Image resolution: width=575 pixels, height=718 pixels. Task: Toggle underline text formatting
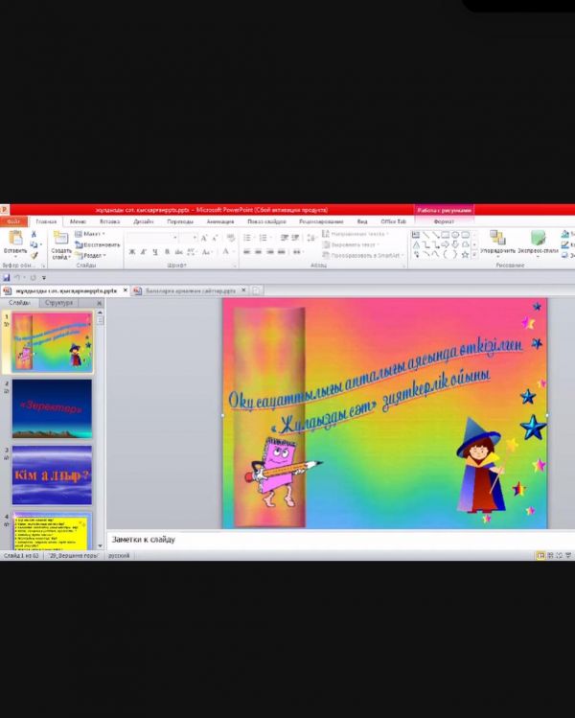154,252
